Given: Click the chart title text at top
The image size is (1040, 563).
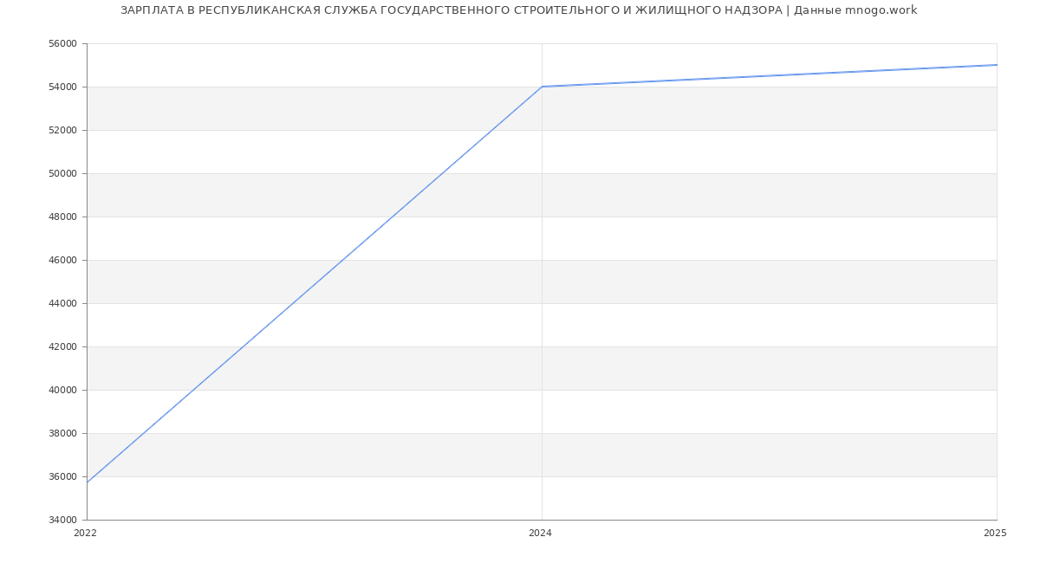Looking at the screenshot, I should (x=518, y=10).
